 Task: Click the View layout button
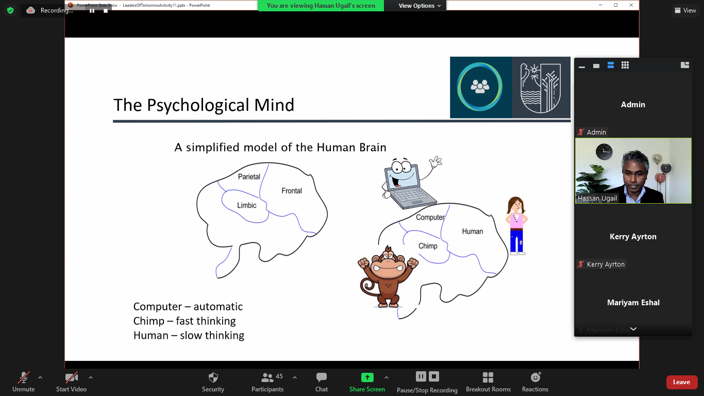coord(685,10)
